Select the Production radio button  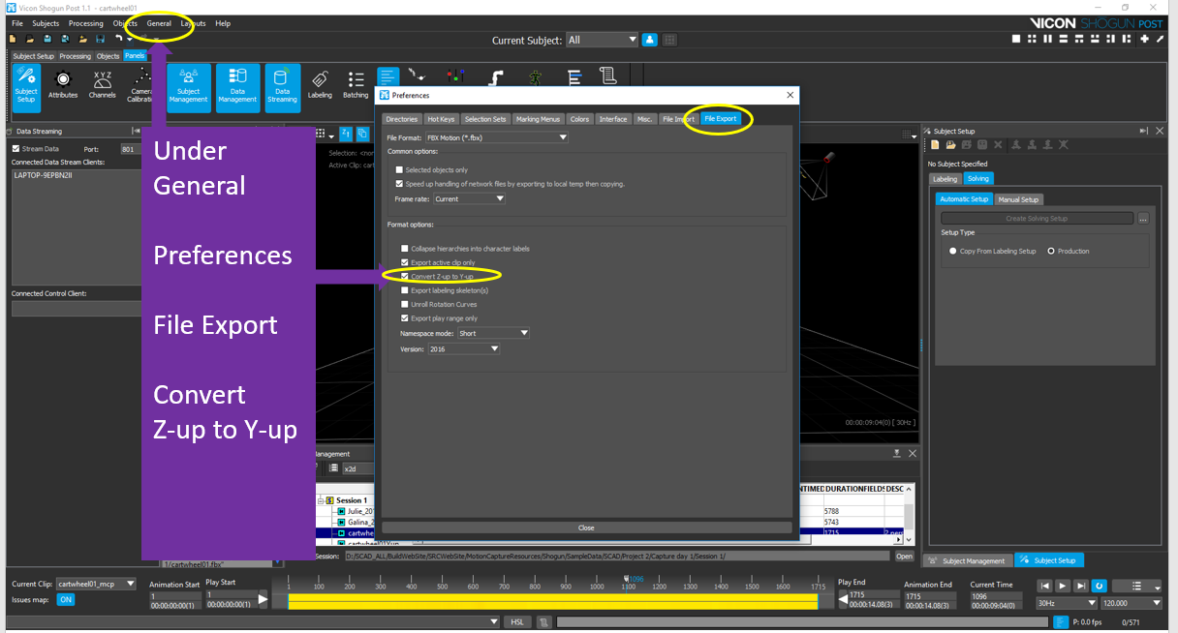pos(1052,251)
